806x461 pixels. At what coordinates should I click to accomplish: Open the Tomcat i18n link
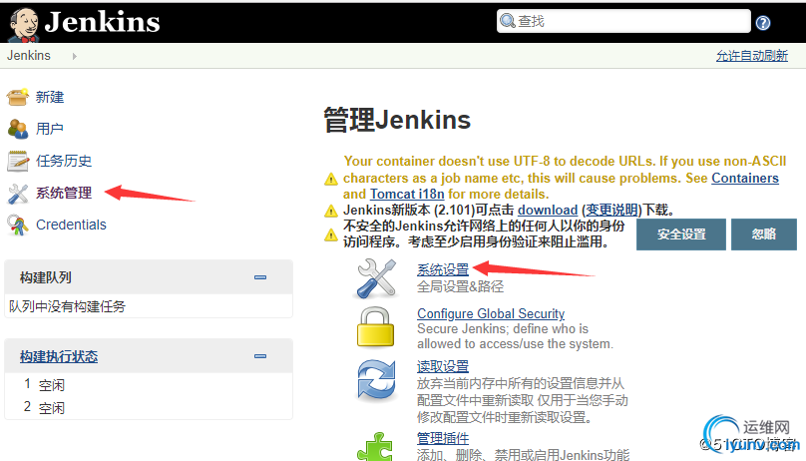(407, 194)
